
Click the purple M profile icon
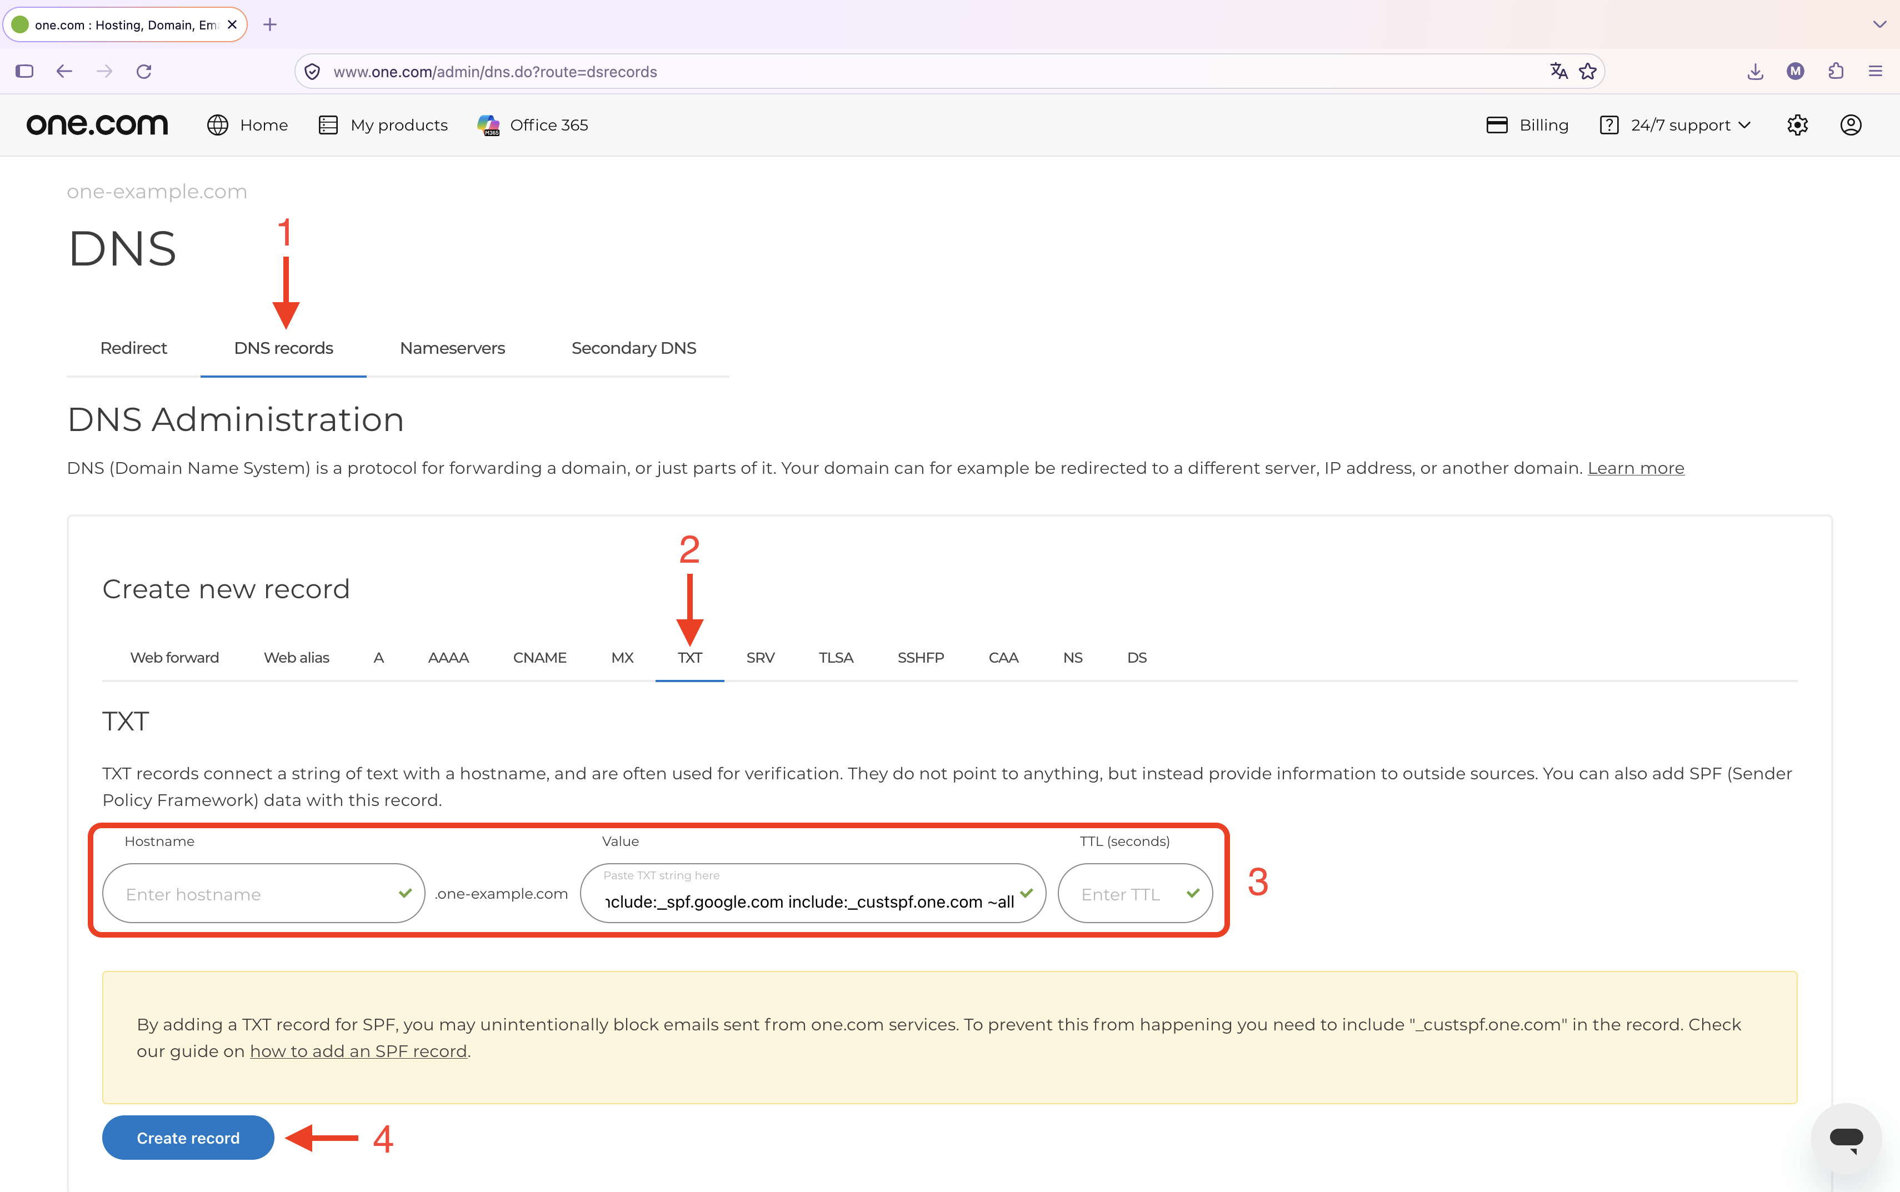1796,72
